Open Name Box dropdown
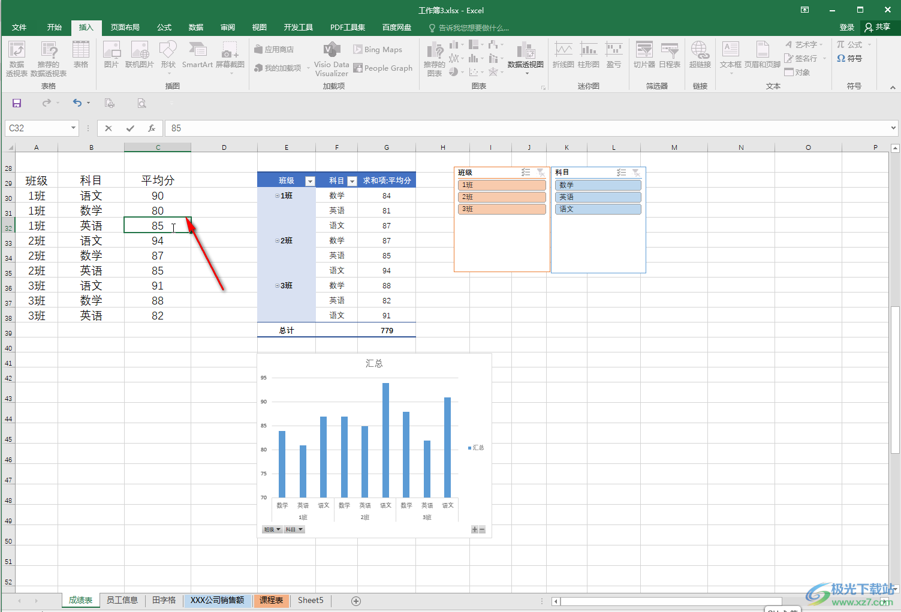 pyautogui.click(x=73, y=128)
